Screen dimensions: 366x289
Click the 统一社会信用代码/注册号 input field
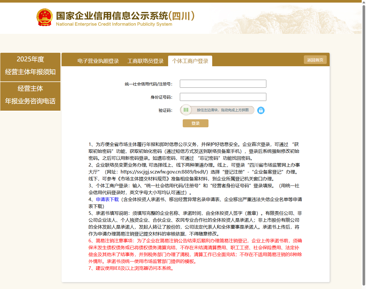(223, 83)
